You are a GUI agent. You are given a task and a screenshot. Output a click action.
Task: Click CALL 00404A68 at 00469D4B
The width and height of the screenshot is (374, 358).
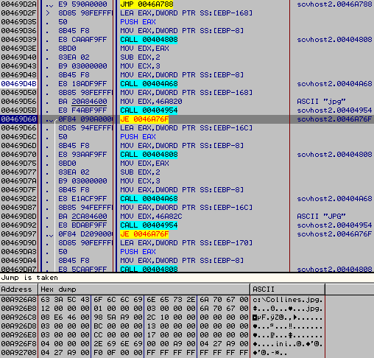[149, 84]
